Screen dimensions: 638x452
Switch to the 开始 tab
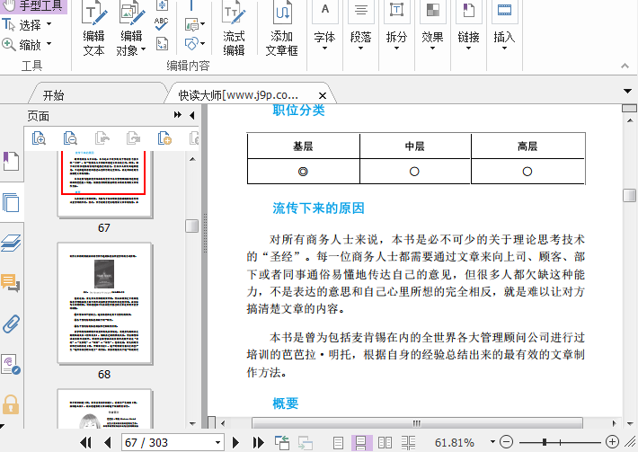point(53,94)
